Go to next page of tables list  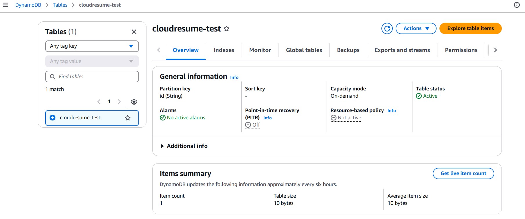point(119,102)
